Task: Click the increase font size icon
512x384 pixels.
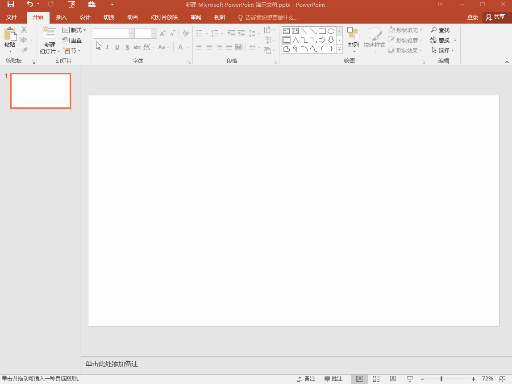Action: [162, 33]
